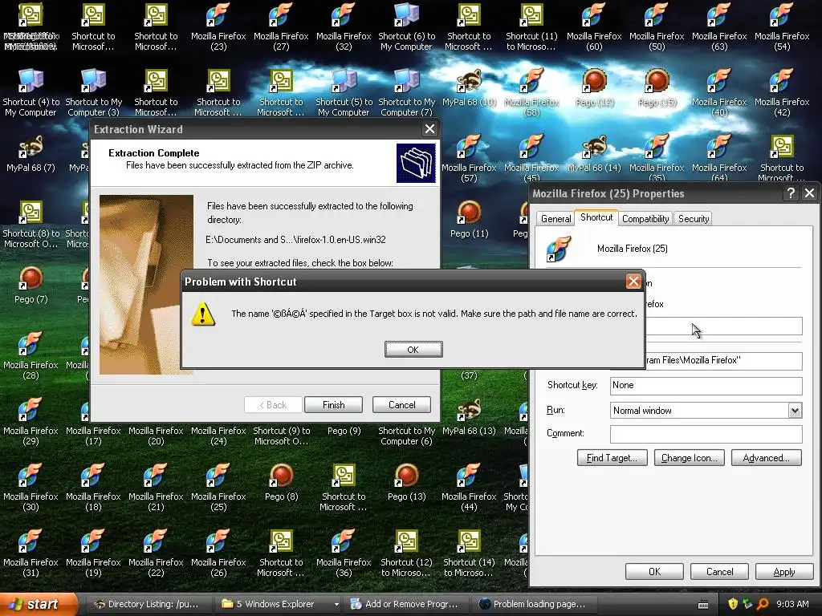
Task: Switch to Add or Remove Programs taskbar item
Action: pyautogui.click(x=407, y=604)
